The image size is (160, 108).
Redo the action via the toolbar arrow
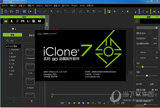(45, 11)
